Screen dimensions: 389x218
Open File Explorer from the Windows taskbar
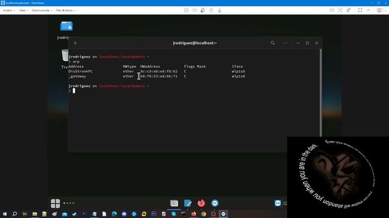click(35, 214)
